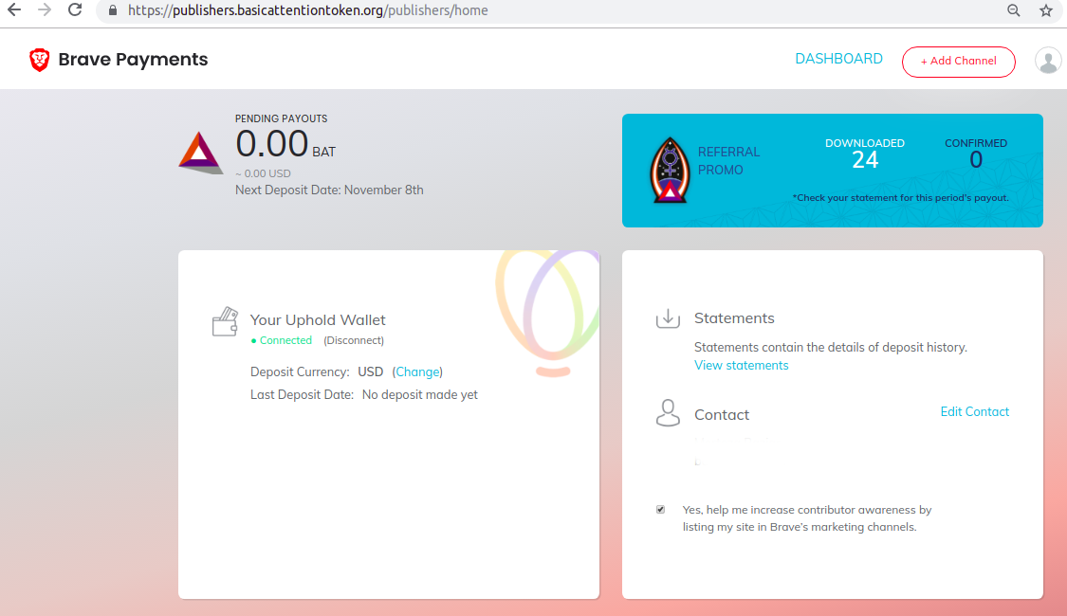Disconnect the Uphold wallet

[354, 340]
